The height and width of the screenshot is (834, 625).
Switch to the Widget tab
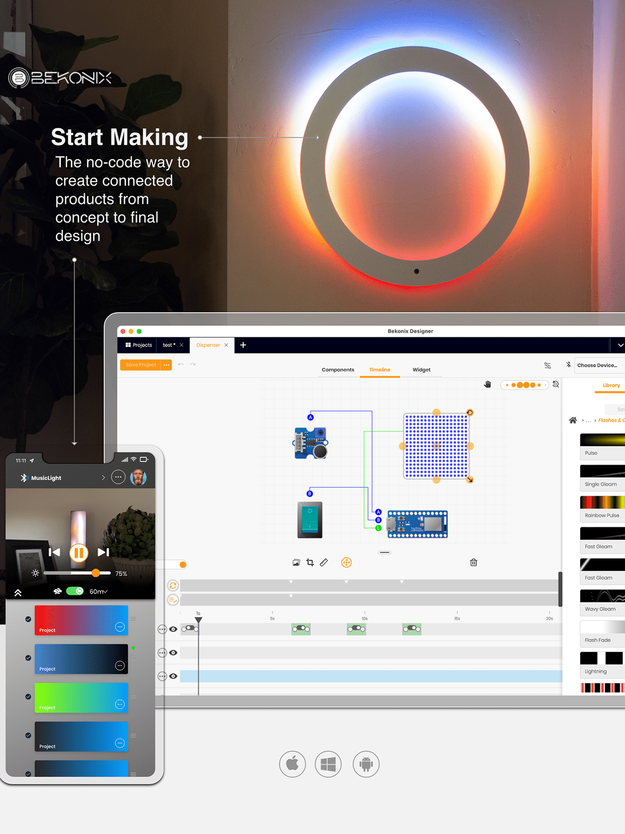[x=421, y=369]
